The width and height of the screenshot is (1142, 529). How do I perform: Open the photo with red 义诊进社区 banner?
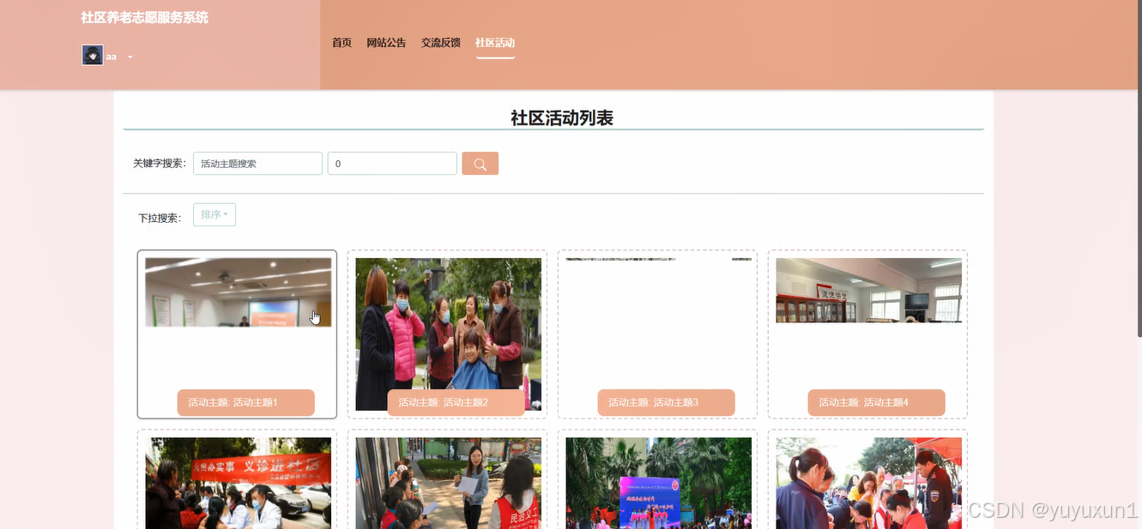click(x=238, y=483)
